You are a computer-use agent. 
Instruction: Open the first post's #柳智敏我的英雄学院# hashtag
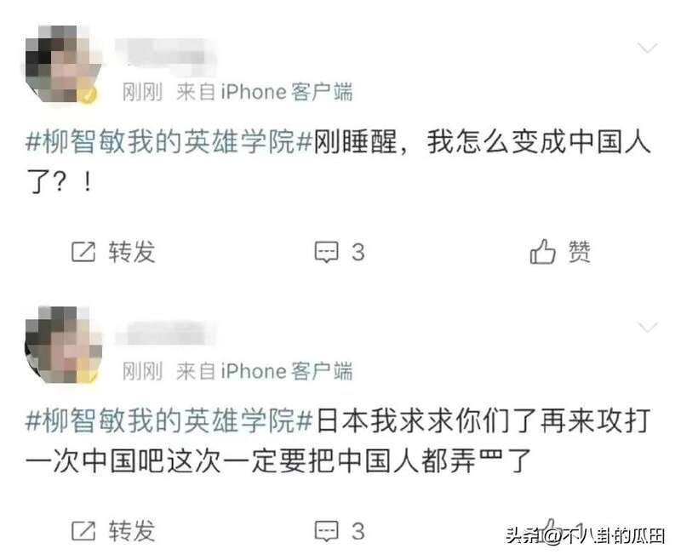click(x=169, y=141)
